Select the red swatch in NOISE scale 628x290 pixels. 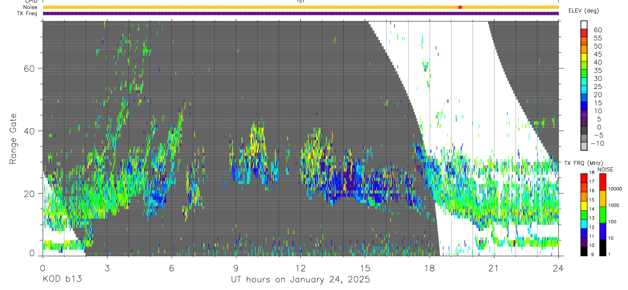(x=602, y=181)
